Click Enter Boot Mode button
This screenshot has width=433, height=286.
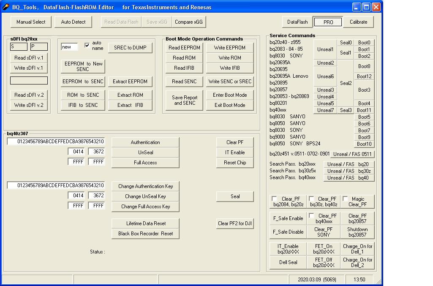point(230,95)
